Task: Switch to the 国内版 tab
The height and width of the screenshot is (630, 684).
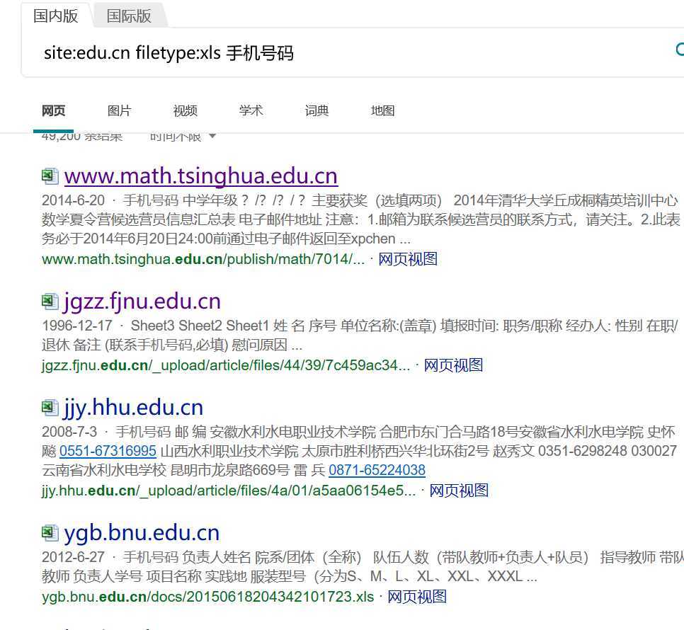Action: pyautogui.click(x=56, y=16)
